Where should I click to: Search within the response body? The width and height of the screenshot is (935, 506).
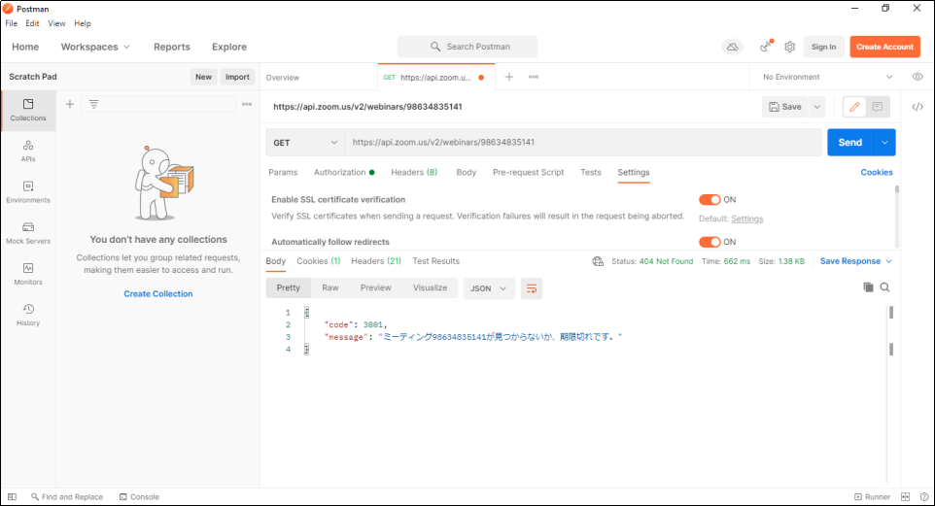click(x=884, y=287)
